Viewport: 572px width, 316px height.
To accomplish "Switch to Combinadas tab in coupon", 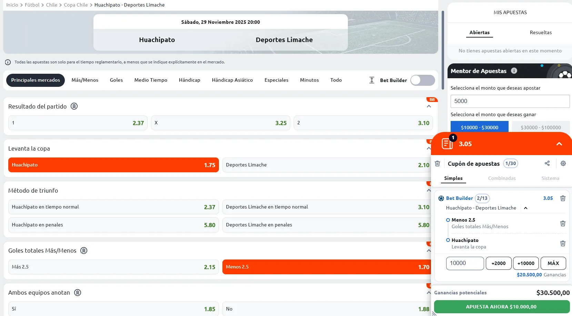I will (502, 178).
